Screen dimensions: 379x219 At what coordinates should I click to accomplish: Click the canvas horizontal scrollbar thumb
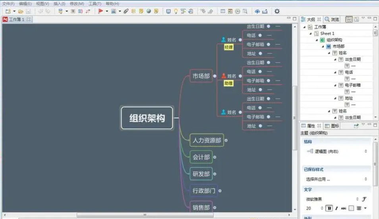point(145,215)
